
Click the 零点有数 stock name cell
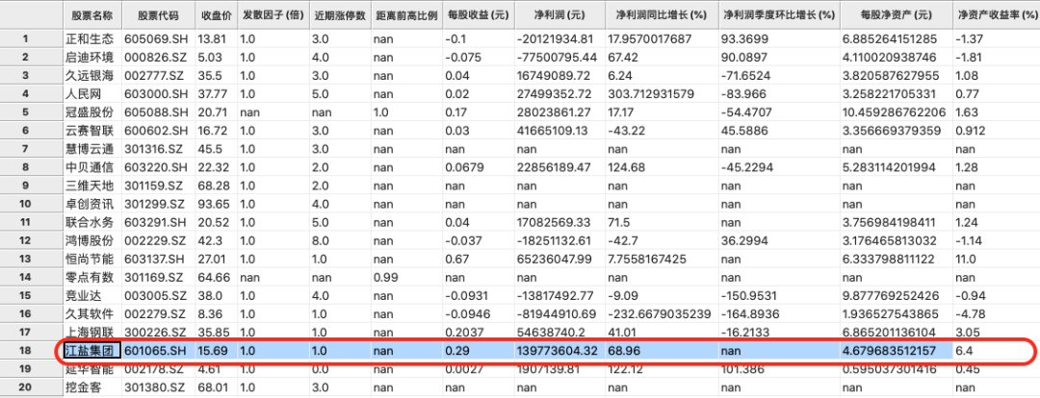coord(92,276)
